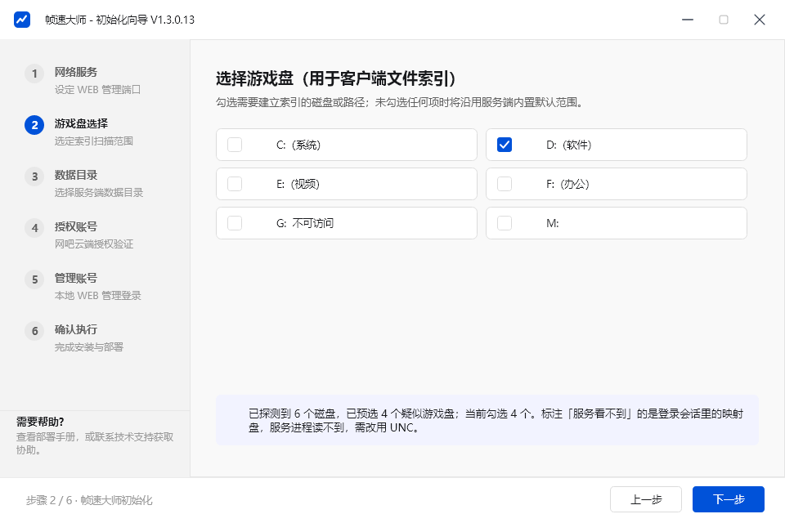The height and width of the screenshot is (523, 785).
Task: Click the 帧速大师 app logo icon
Action: click(x=21, y=20)
